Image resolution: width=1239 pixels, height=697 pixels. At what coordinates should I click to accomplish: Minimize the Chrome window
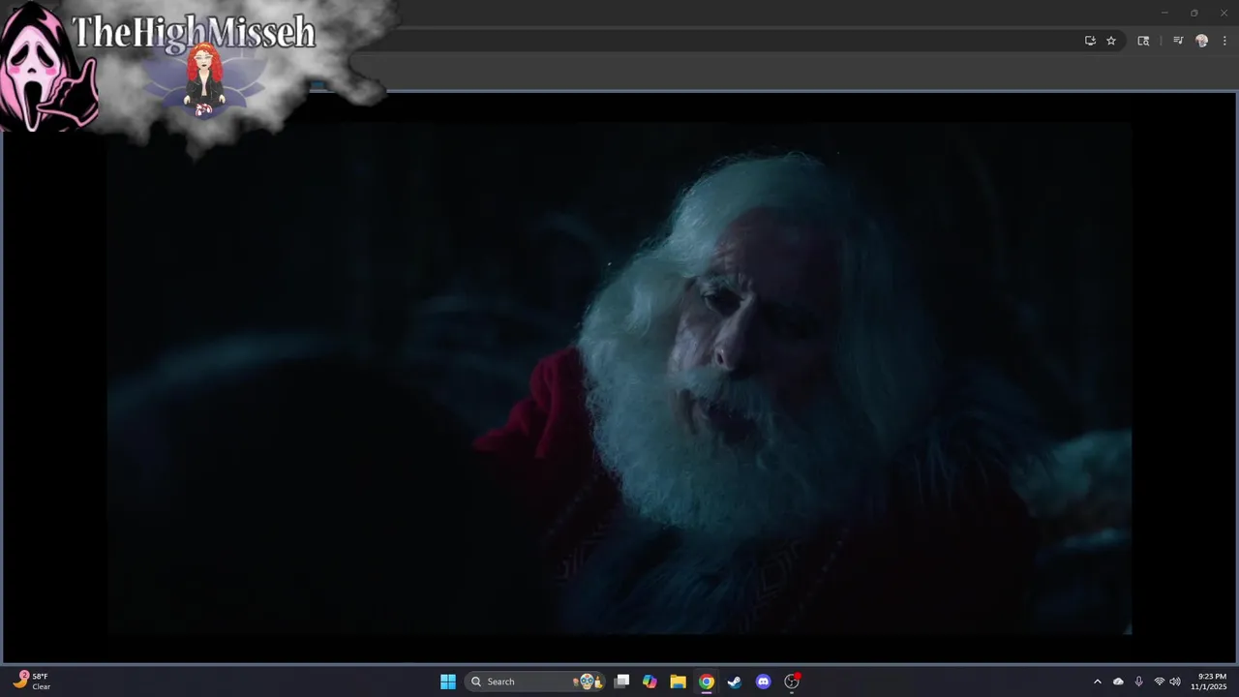coord(1164,13)
